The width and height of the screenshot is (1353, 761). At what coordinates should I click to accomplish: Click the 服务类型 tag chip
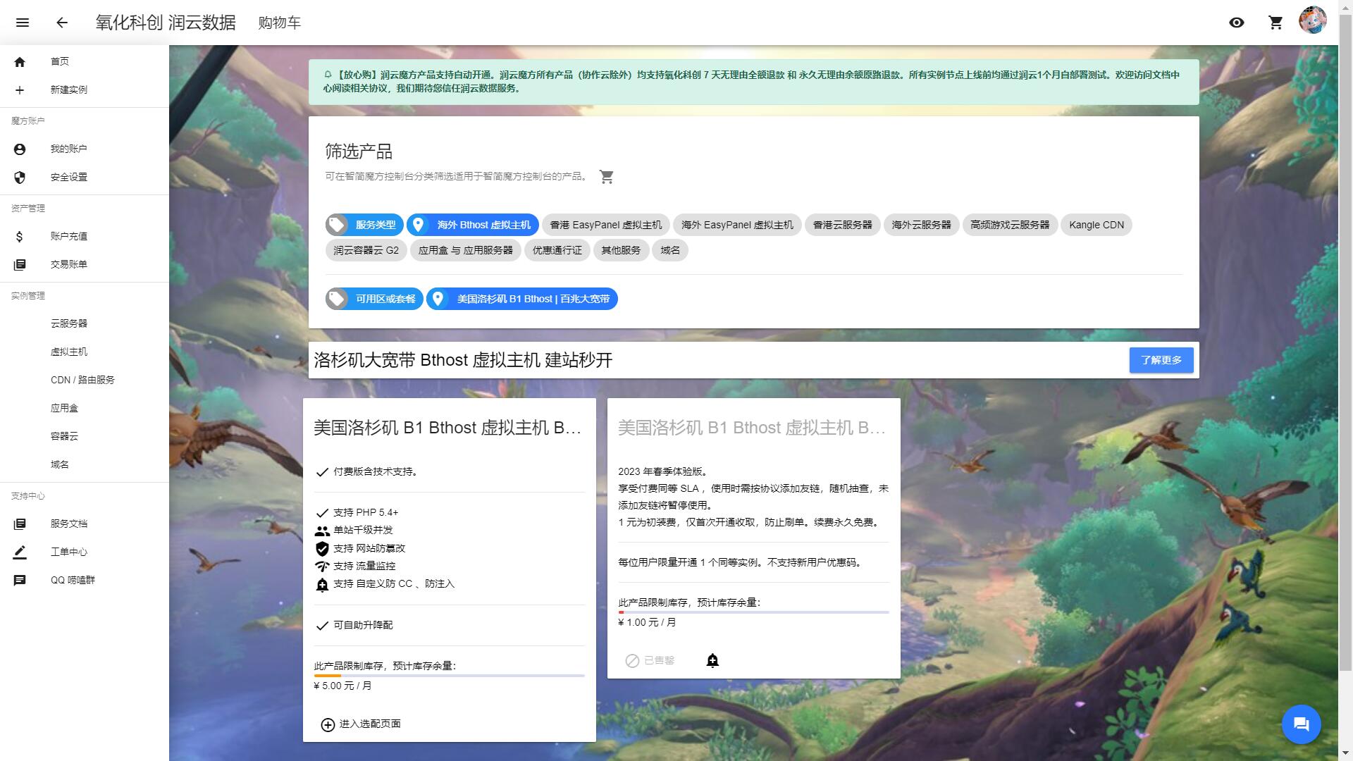[x=364, y=225]
